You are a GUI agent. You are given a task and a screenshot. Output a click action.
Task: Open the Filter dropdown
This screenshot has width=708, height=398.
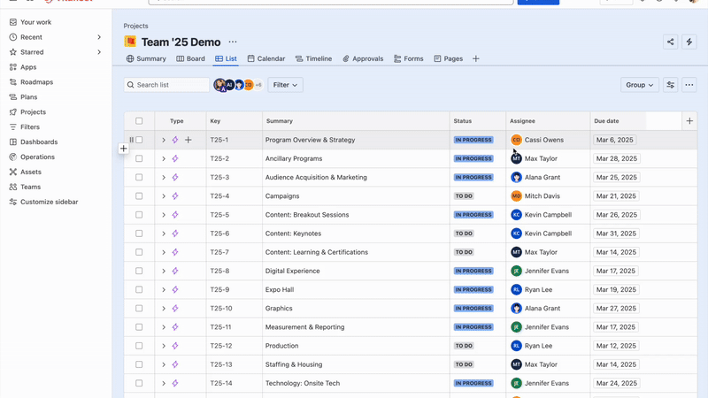click(285, 85)
